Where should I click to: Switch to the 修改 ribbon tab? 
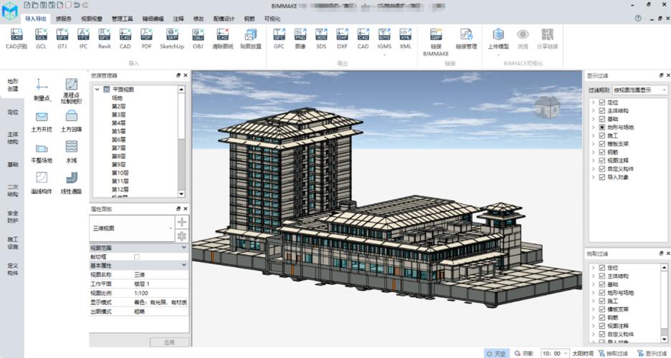199,19
